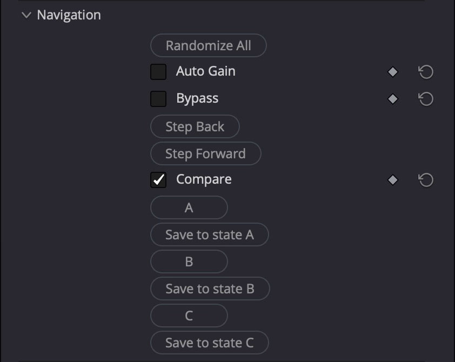Image resolution: width=455 pixels, height=362 pixels.
Task: Click the keyframe diamond next to Compare
Action: pos(392,179)
